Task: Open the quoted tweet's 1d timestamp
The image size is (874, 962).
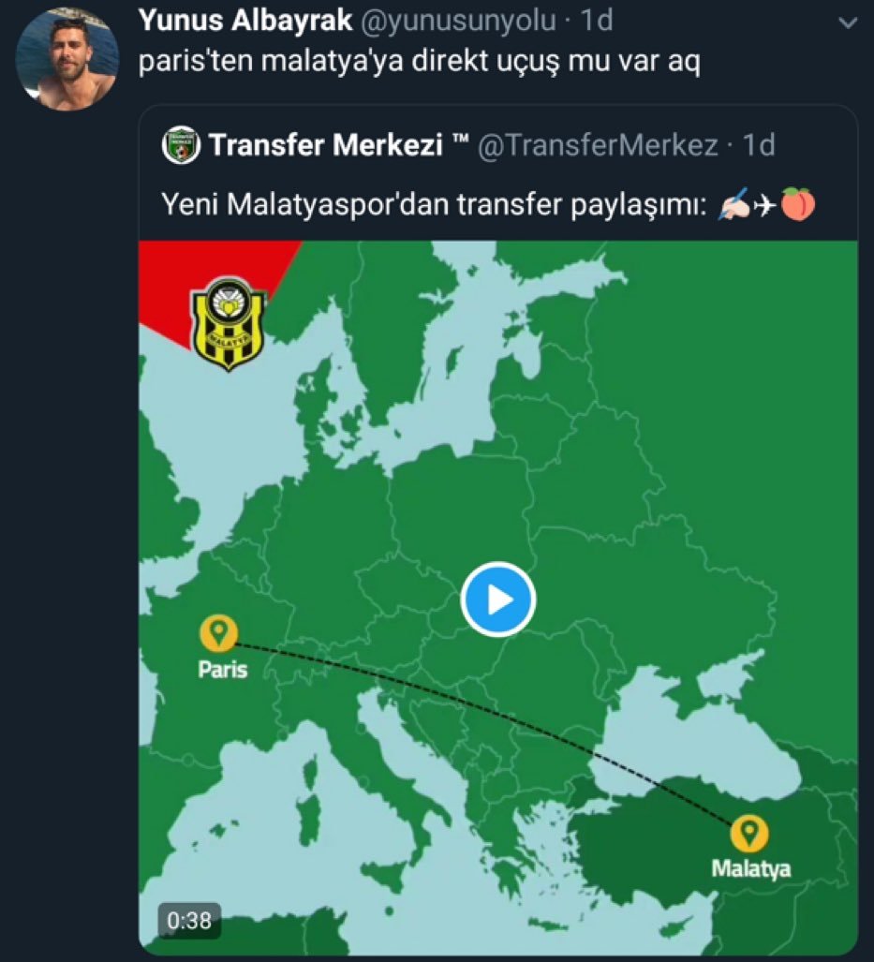Action: point(759,146)
